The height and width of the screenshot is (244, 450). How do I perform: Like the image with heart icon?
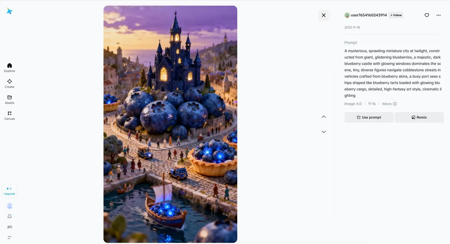(x=427, y=15)
